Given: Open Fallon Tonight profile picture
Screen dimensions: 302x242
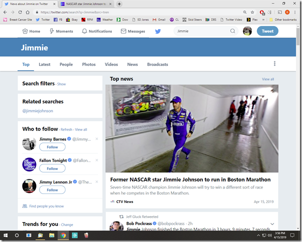Looking at the screenshot, I should pyautogui.click(x=29, y=164).
